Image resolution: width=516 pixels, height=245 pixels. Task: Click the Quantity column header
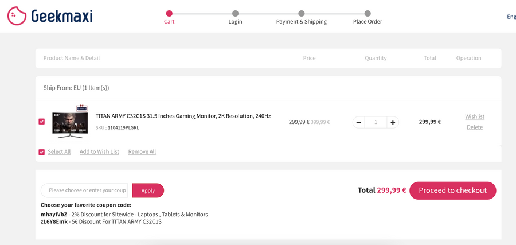pos(376,58)
